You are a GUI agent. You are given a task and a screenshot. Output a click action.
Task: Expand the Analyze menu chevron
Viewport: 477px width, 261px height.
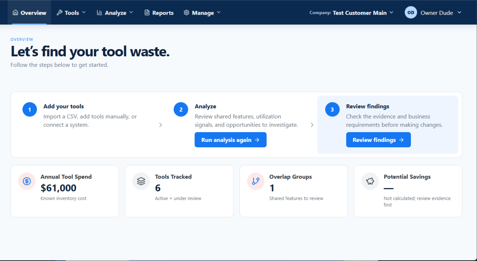[x=131, y=12]
